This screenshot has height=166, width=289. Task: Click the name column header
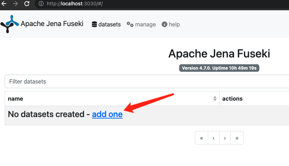[x=15, y=99]
